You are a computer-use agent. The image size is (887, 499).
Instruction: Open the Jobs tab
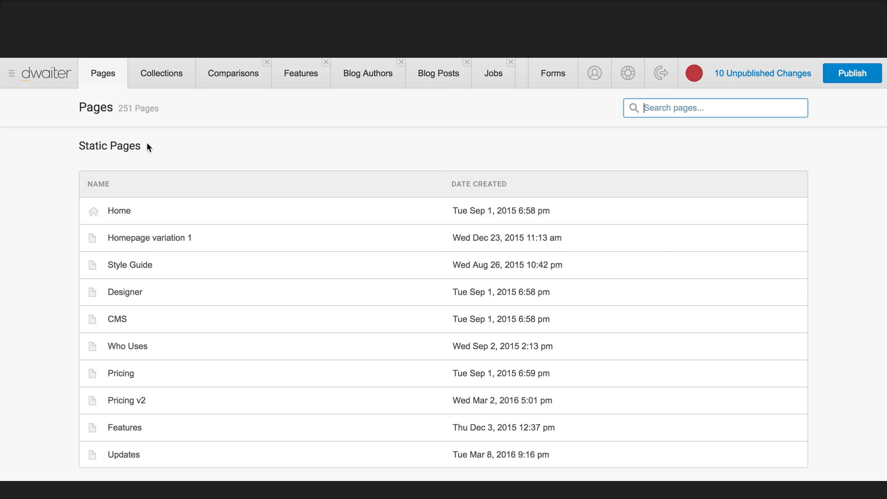[x=493, y=73]
